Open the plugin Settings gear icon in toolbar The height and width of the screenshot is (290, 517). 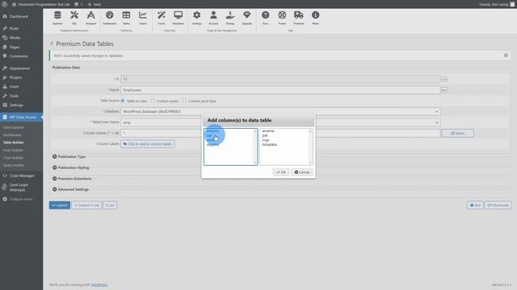197,18
